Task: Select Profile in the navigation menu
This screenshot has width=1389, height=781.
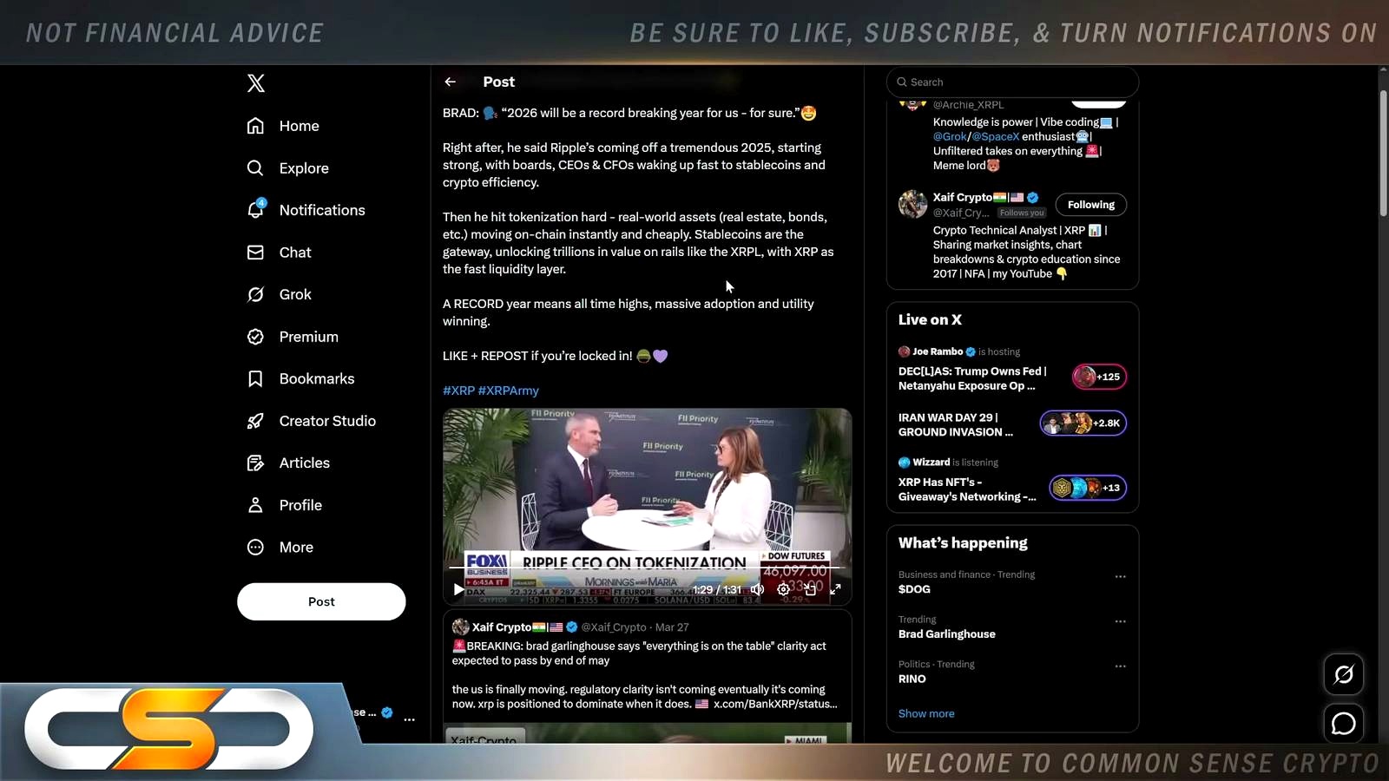Action: point(300,505)
